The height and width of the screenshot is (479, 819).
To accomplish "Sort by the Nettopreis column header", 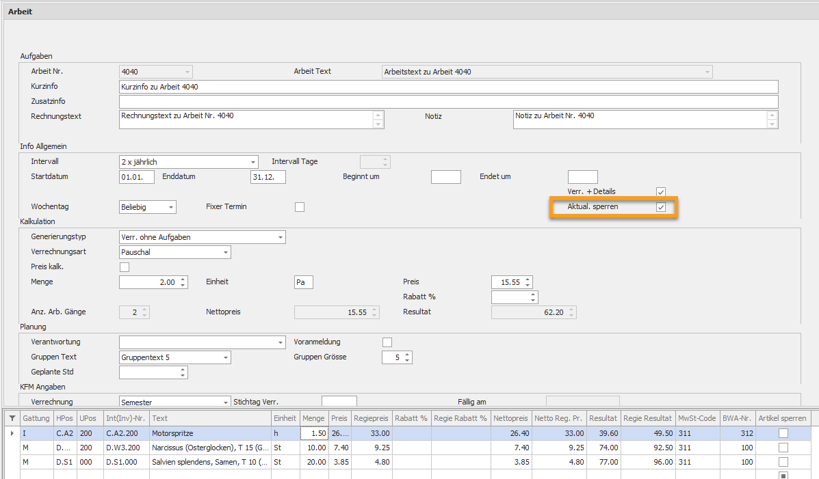I will (510, 418).
